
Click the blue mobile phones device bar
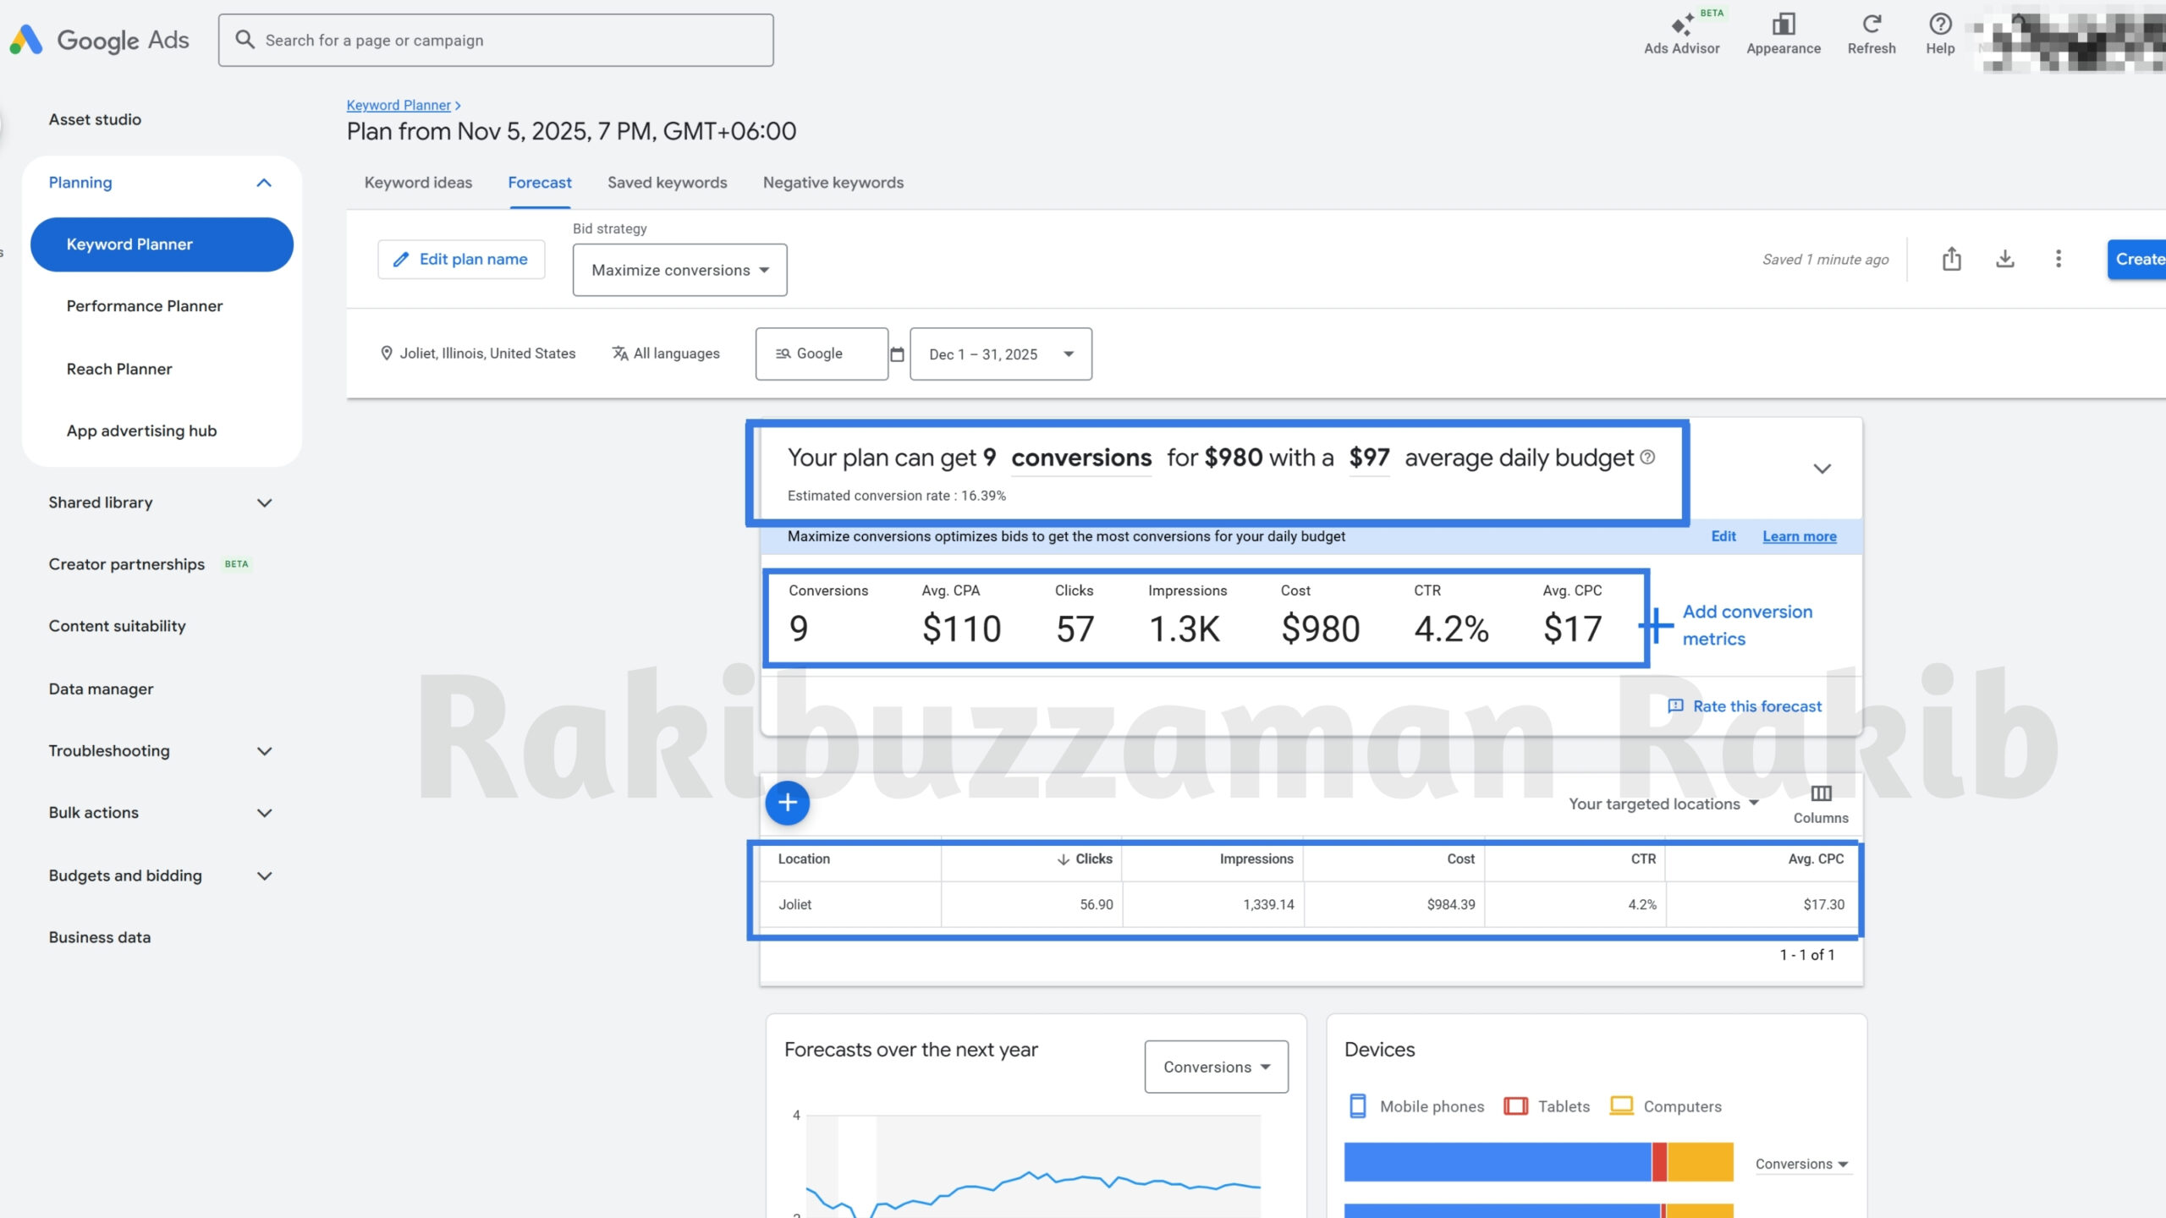pyautogui.click(x=1496, y=1161)
